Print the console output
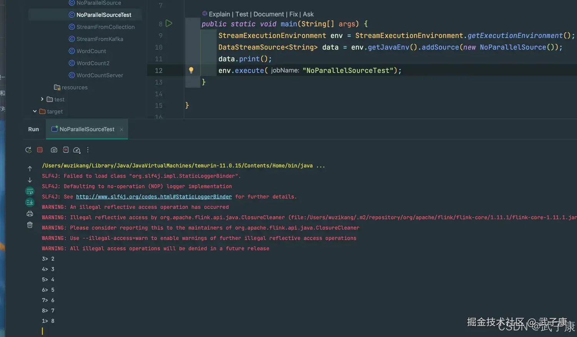Image resolution: width=577 pixels, height=337 pixels. pyautogui.click(x=30, y=214)
